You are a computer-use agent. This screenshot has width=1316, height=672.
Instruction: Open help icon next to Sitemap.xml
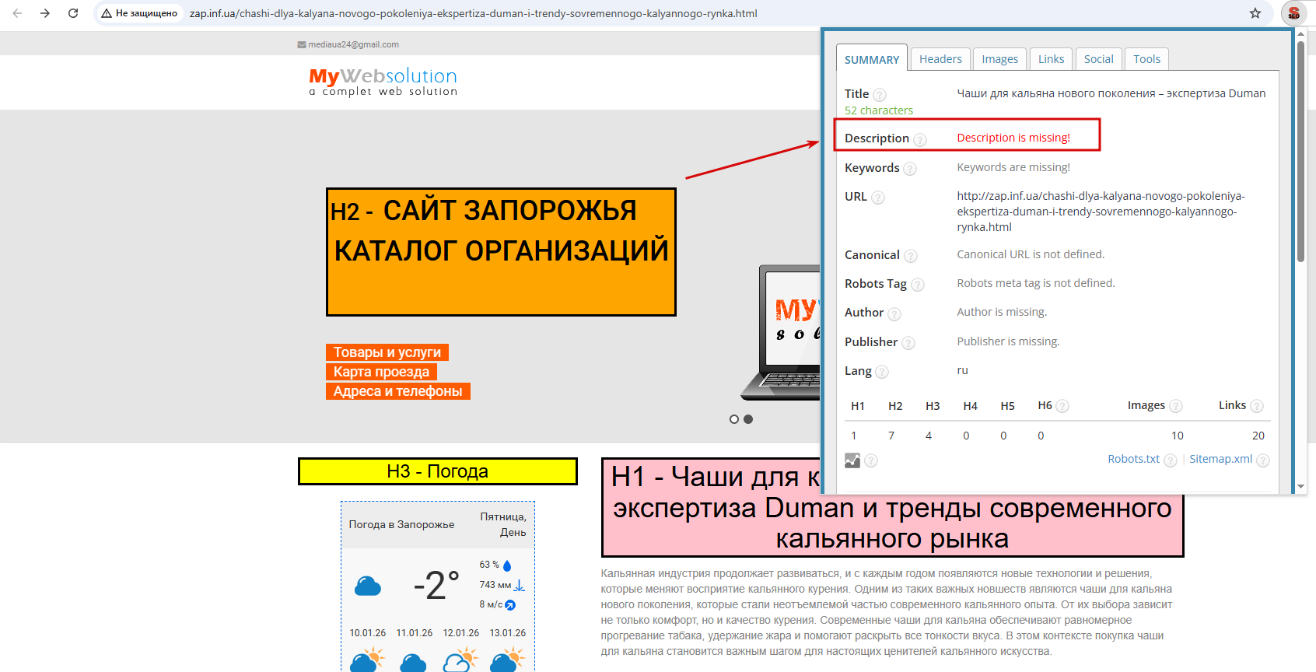[x=1263, y=460]
